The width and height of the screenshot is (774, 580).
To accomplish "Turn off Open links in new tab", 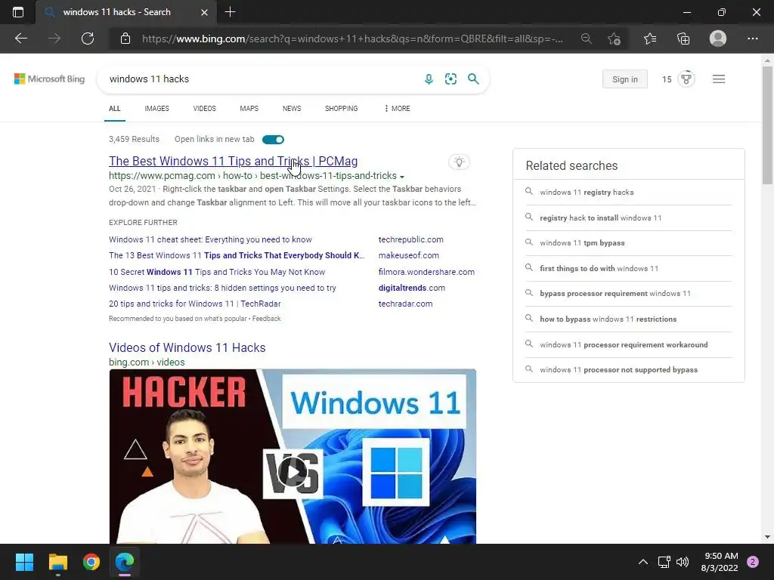I will tap(273, 140).
